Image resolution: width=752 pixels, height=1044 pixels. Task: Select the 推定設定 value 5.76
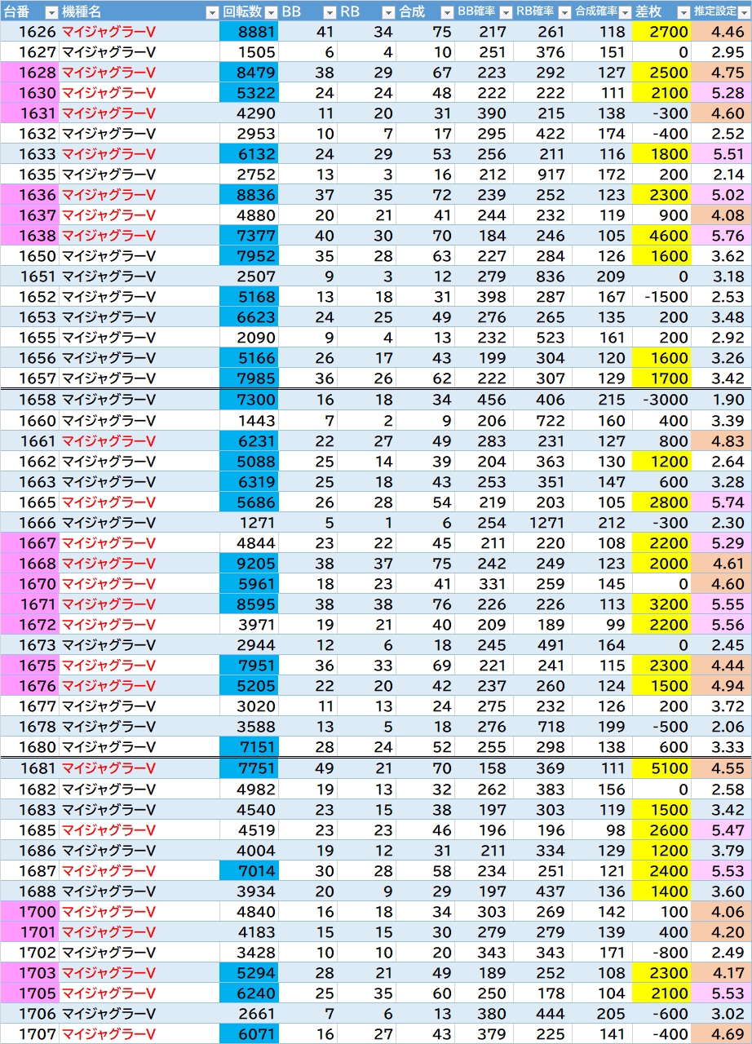pyautogui.click(x=720, y=236)
